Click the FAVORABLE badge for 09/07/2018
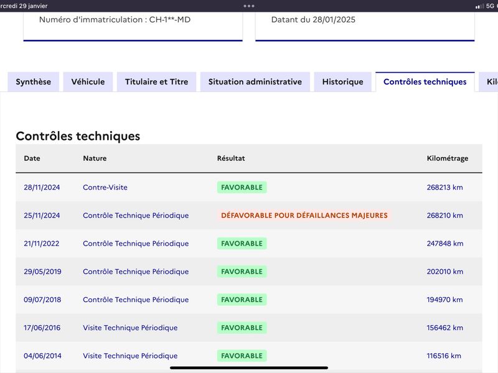 coord(242,300)
